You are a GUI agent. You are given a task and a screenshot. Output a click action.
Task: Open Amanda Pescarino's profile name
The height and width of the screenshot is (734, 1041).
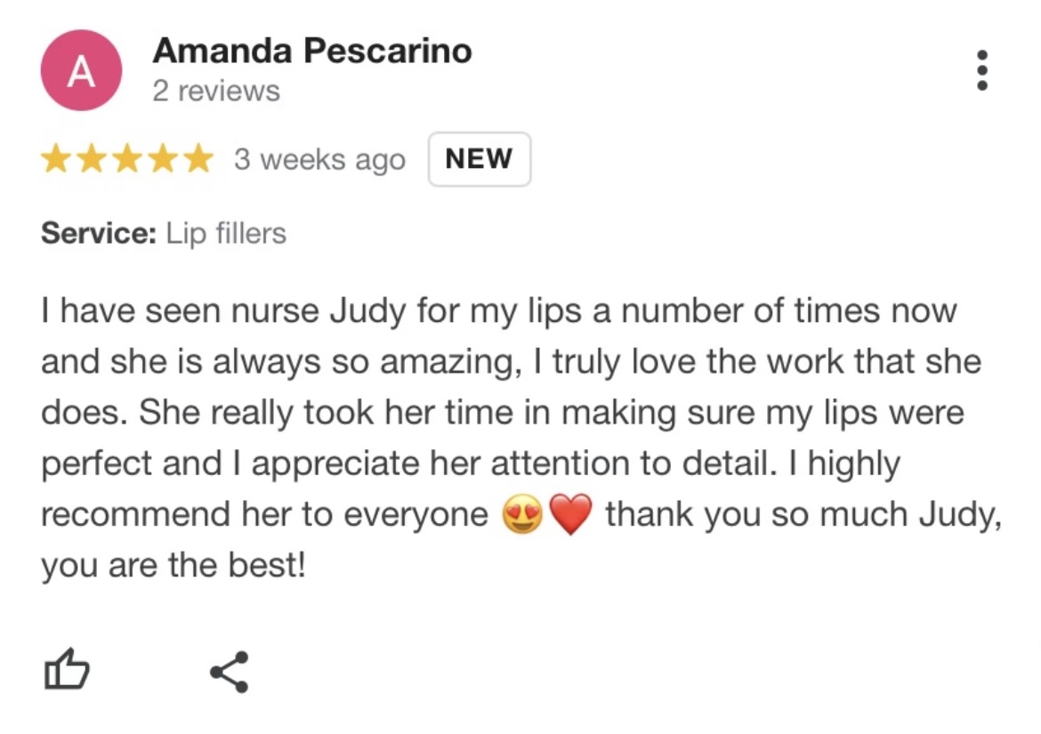[x=312, y=51]
